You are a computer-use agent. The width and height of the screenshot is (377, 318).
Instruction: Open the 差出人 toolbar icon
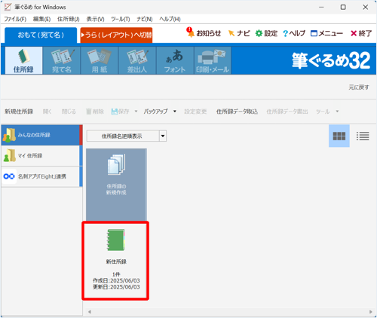tap(137, 60)
